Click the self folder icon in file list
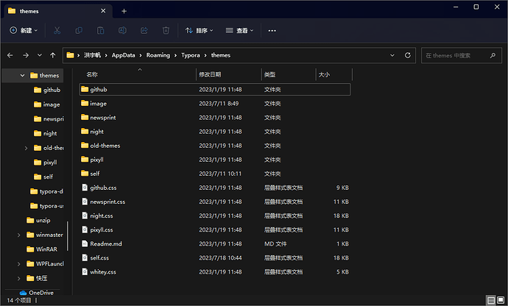This screenshot has height=306, width=508. click(x=85, y=174)
